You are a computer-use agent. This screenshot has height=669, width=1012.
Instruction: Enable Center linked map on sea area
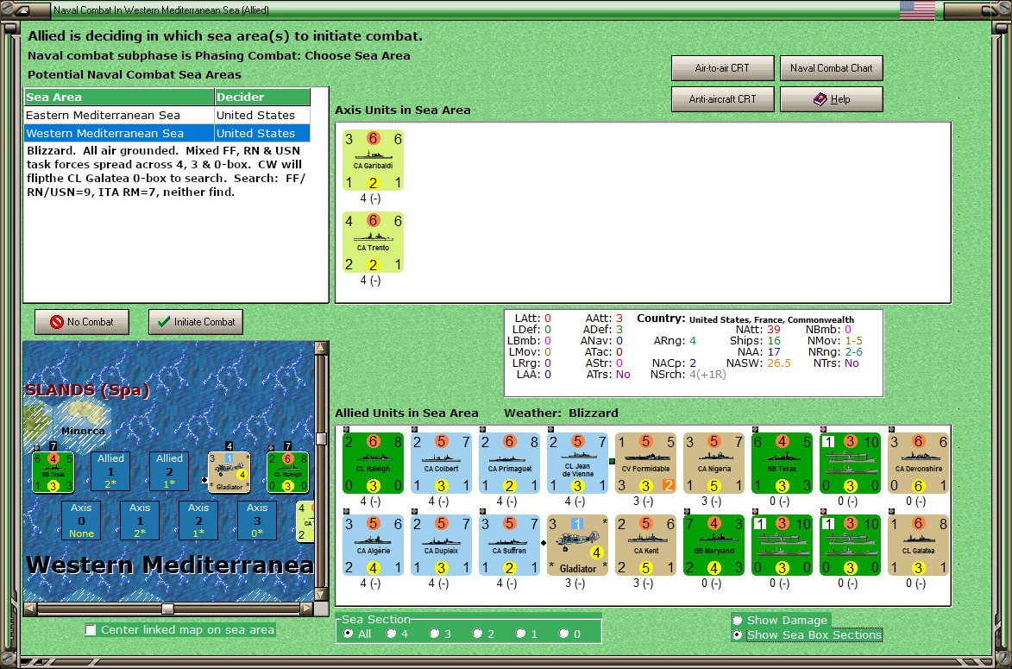(91, 629)
